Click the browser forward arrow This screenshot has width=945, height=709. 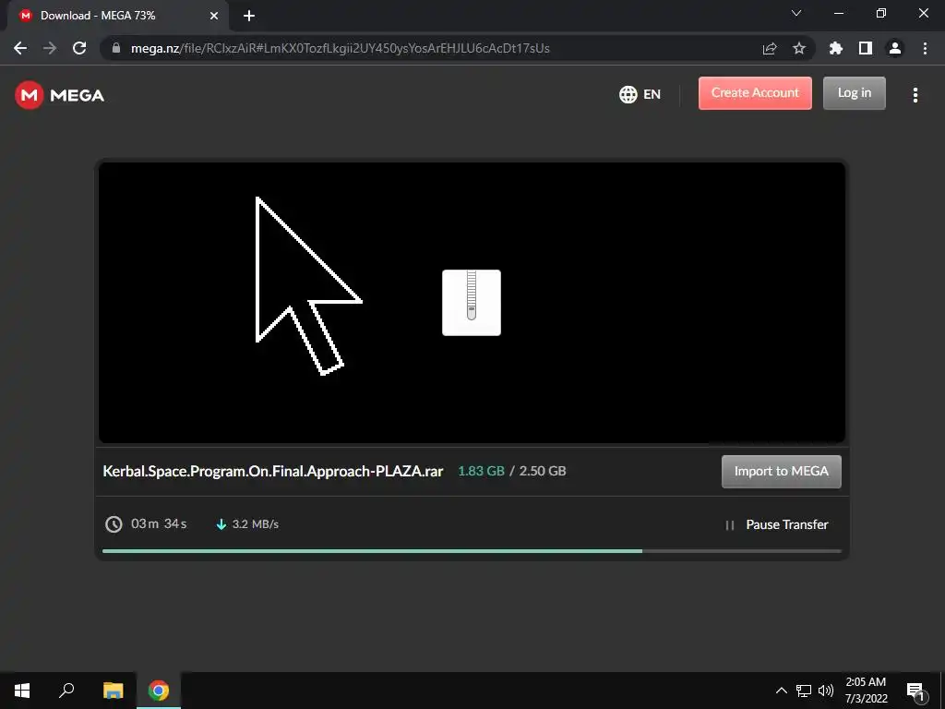tap(50, 48)
